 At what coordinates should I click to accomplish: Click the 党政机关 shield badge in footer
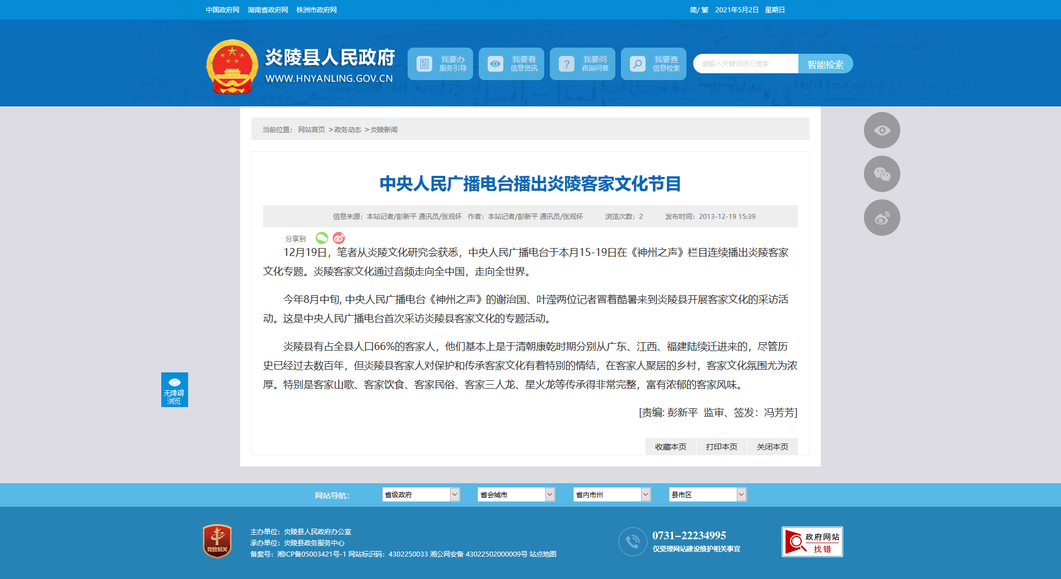tap(217, 541)
